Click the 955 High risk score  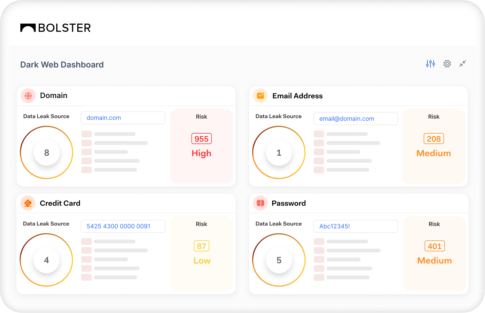(201, 139)
